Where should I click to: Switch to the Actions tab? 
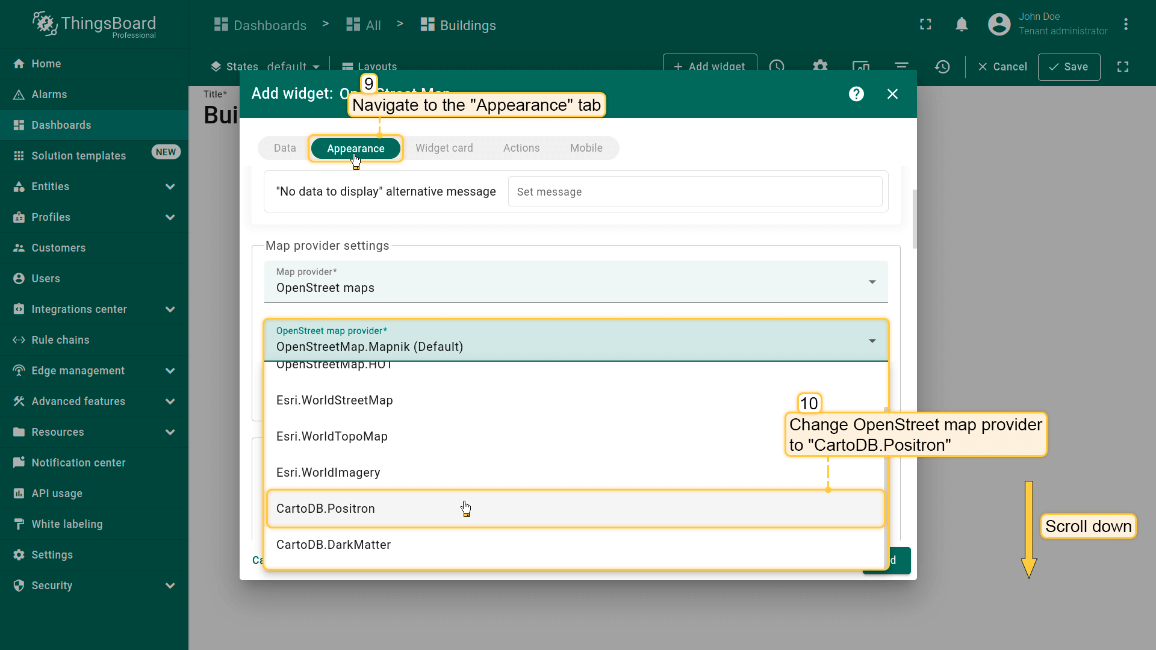521,148
